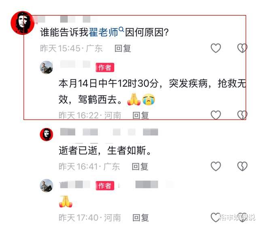This screenshot has height=226, width=259.
Task: Dislike the comment posted at 15:45
Action: (x=242, y=48)
